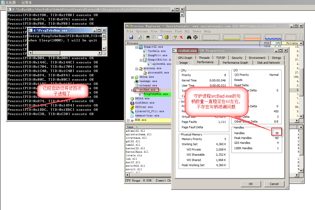The height and width of the screenshot is (210, 315).
Task: Open the Find menu
Action: coord(178,31)
